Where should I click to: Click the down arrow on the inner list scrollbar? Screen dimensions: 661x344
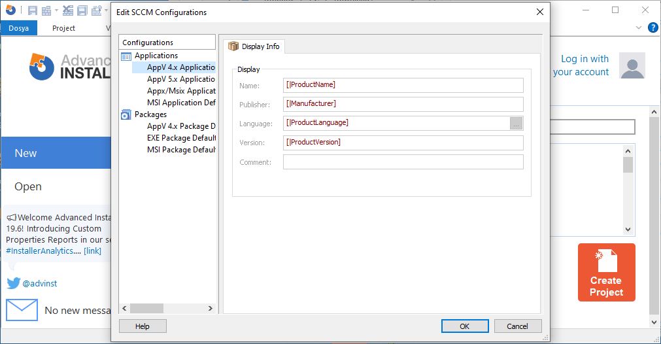[628, 230]
